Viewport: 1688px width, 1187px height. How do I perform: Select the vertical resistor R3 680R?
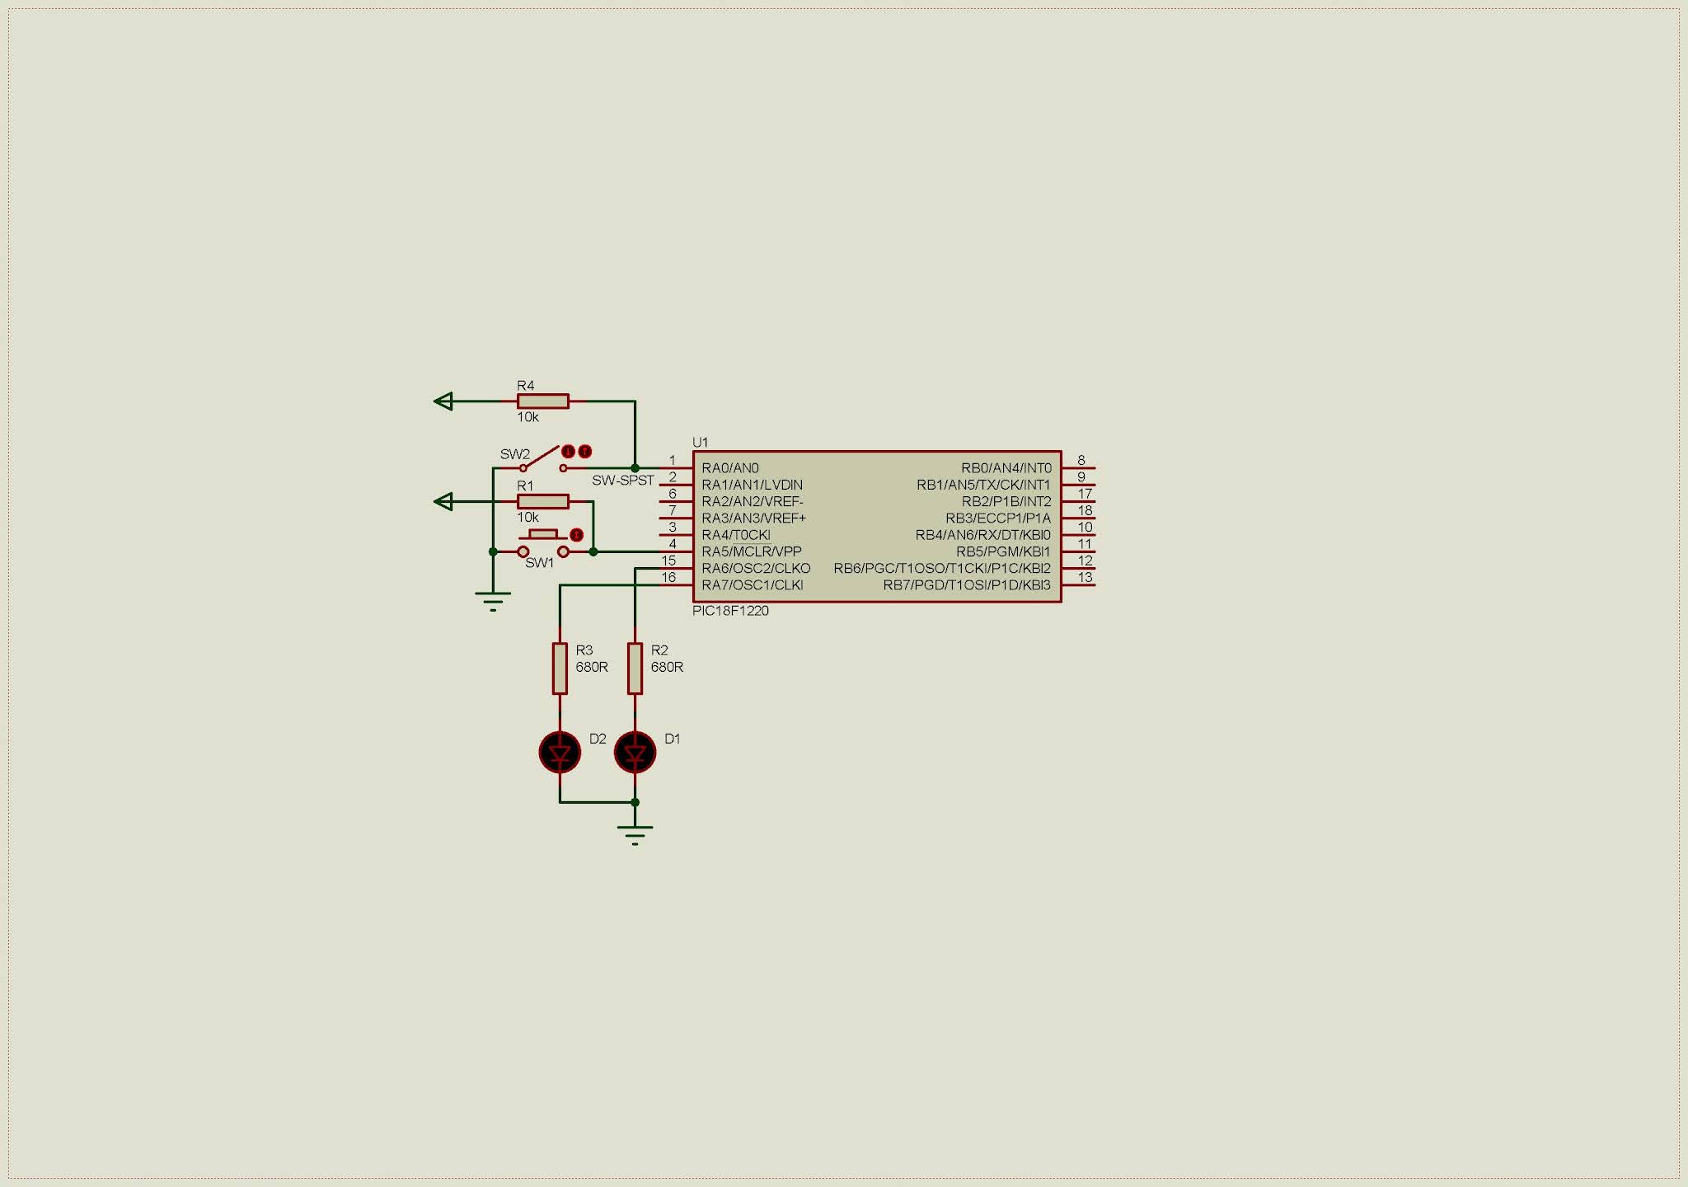(560, 669)
